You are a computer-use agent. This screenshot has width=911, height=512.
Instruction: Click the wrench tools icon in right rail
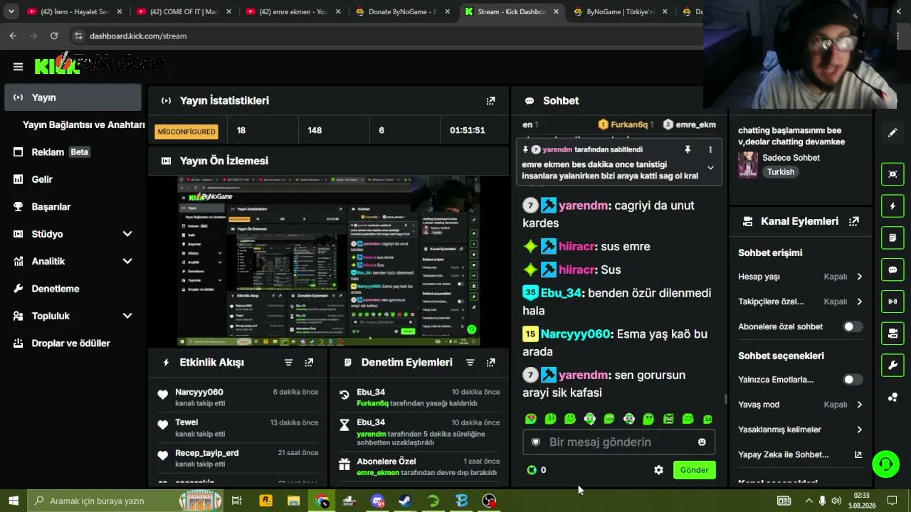pyautogui.click(x=892, y=366)
